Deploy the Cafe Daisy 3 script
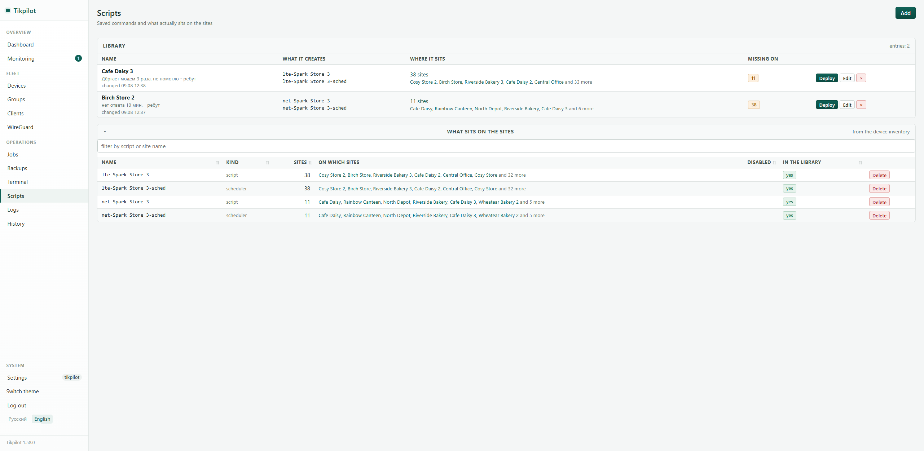This screenshot has height=451, width=924. pyautogui.click(x=827, y=78)
